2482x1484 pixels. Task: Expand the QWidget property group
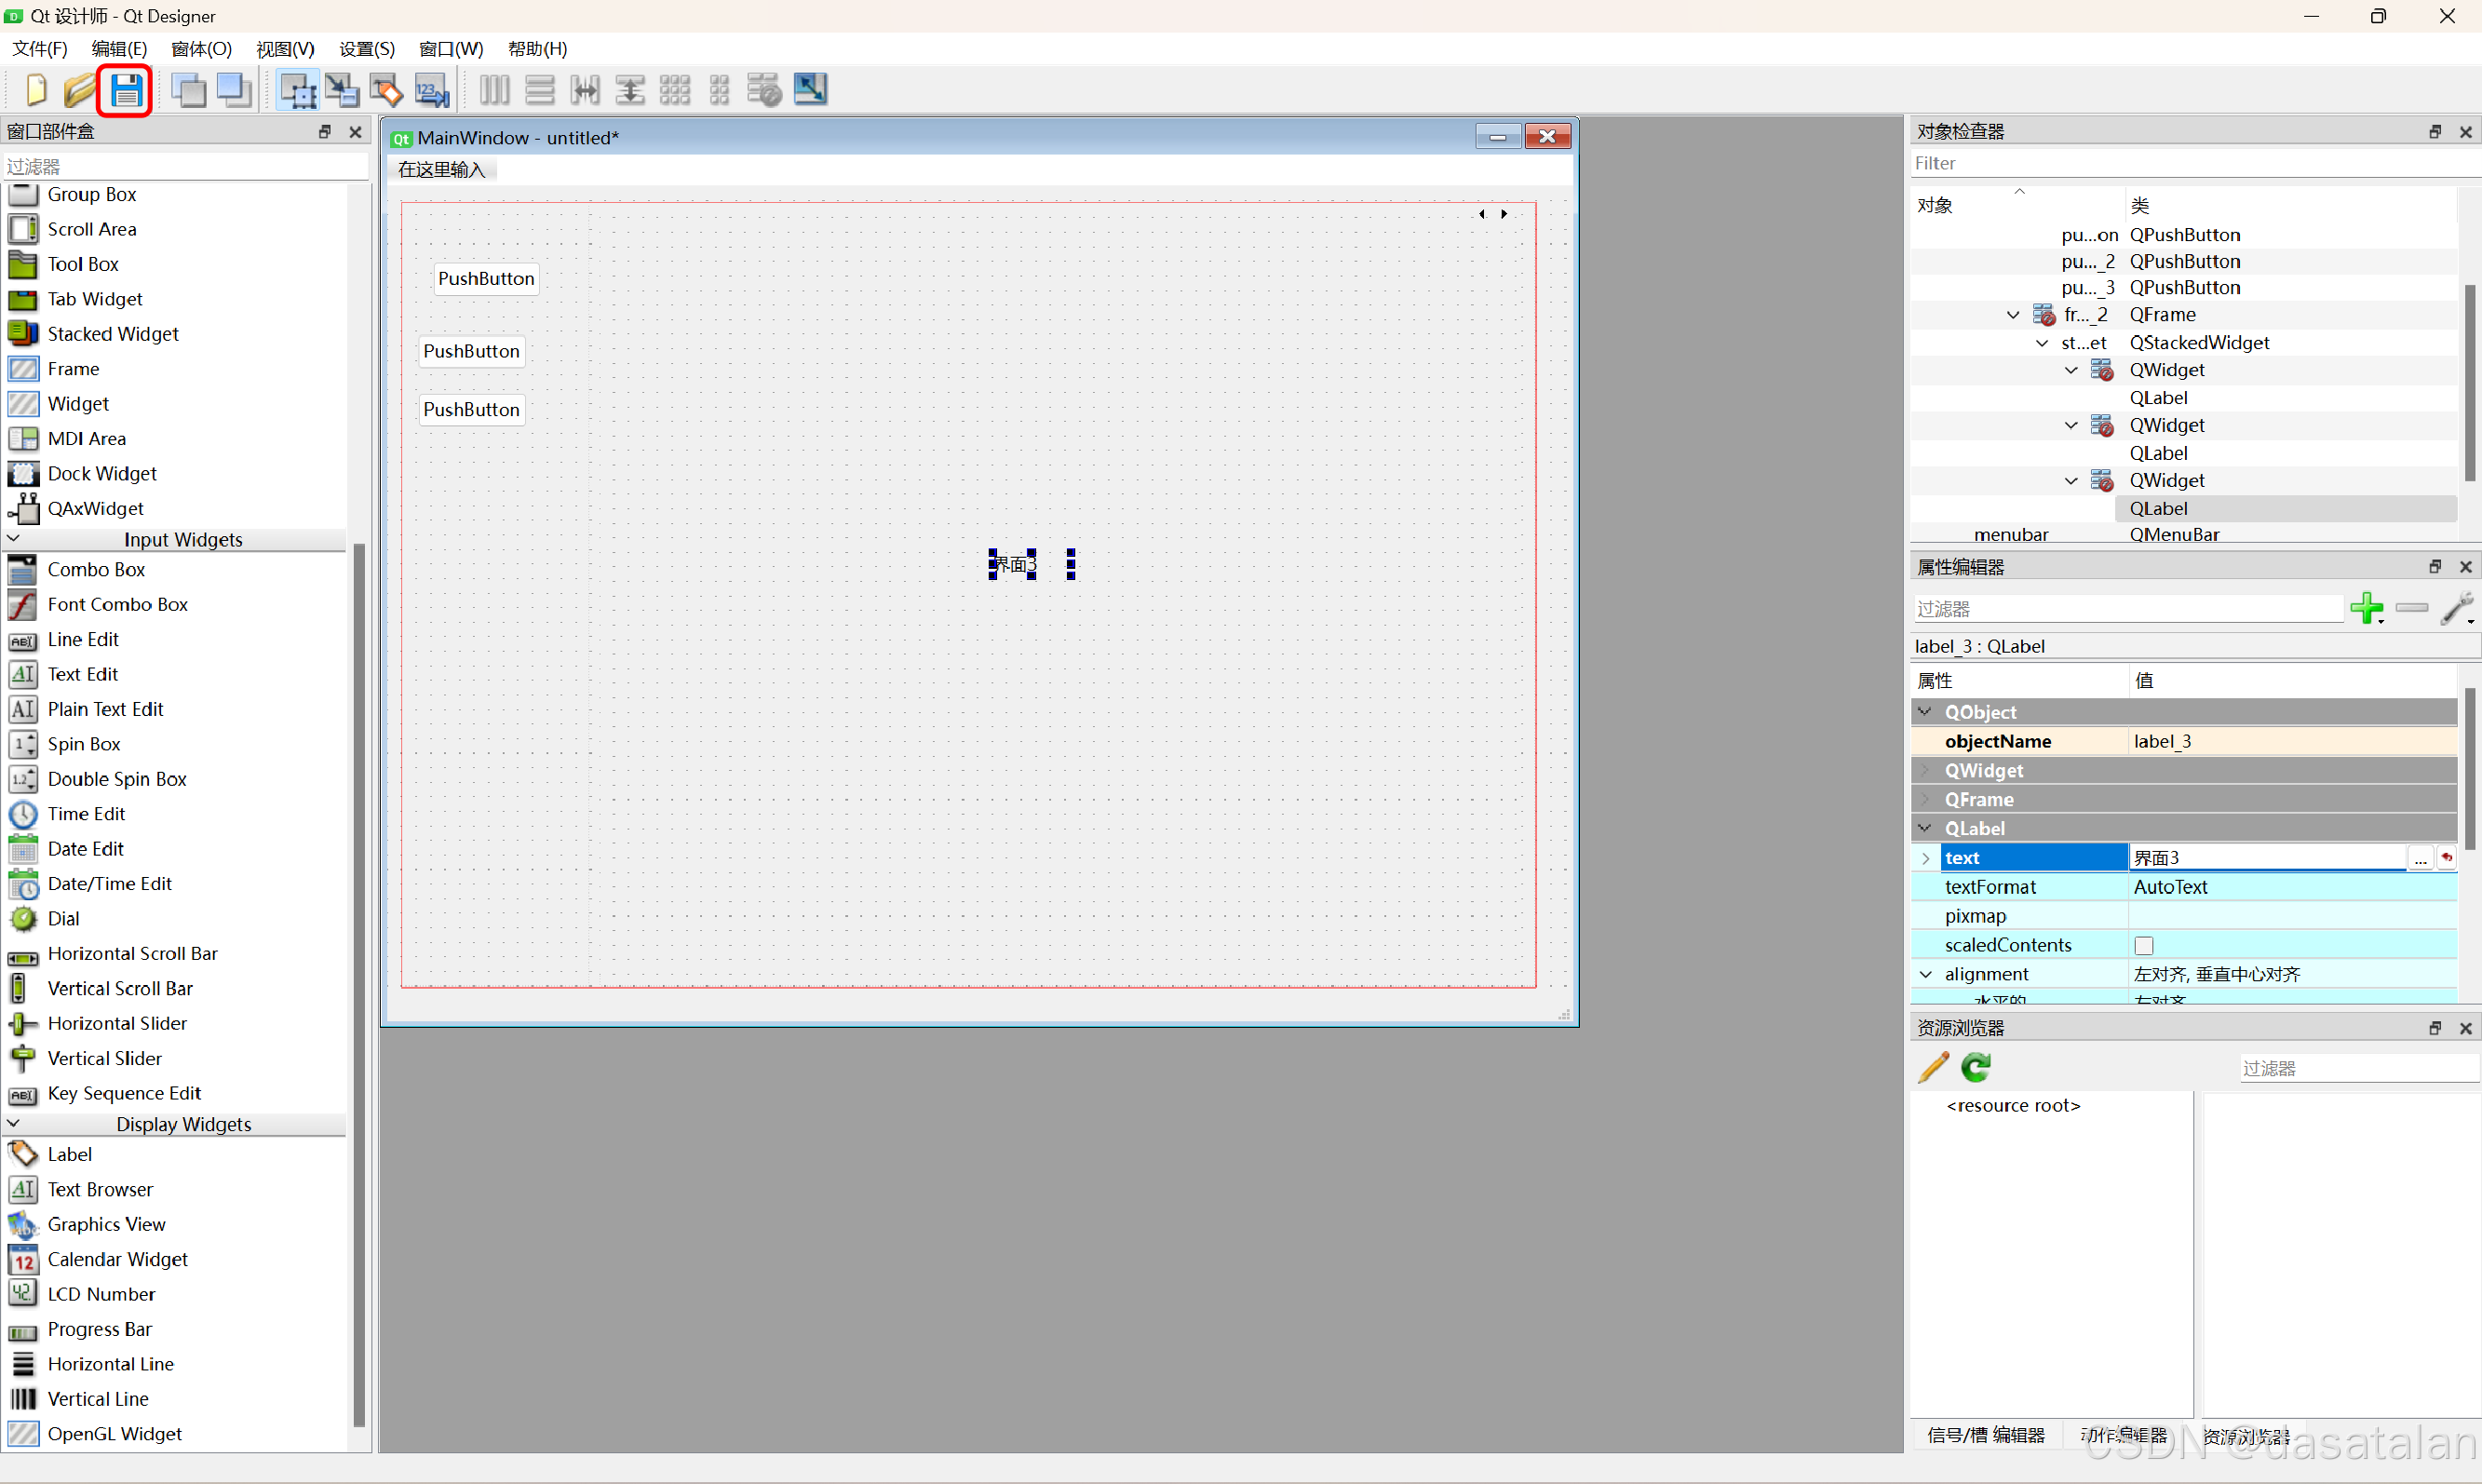[x=1925, y=770]
